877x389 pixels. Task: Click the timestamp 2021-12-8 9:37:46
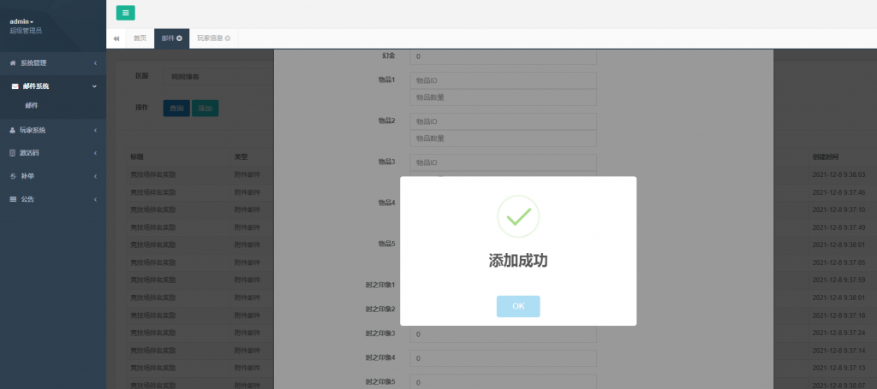point(838,192)
